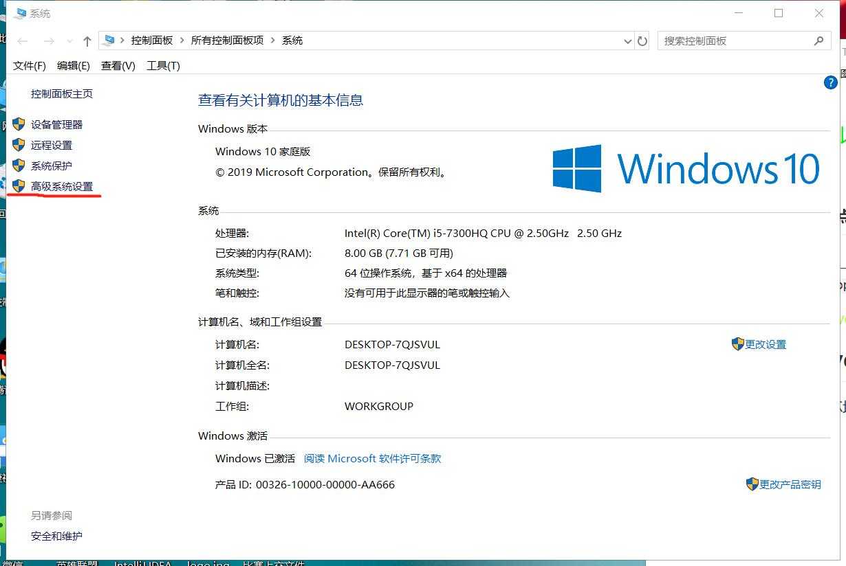The height and width of the screenshot is (566, 846).
Task: Open 系统保护
Action: [x=52, y=166]
